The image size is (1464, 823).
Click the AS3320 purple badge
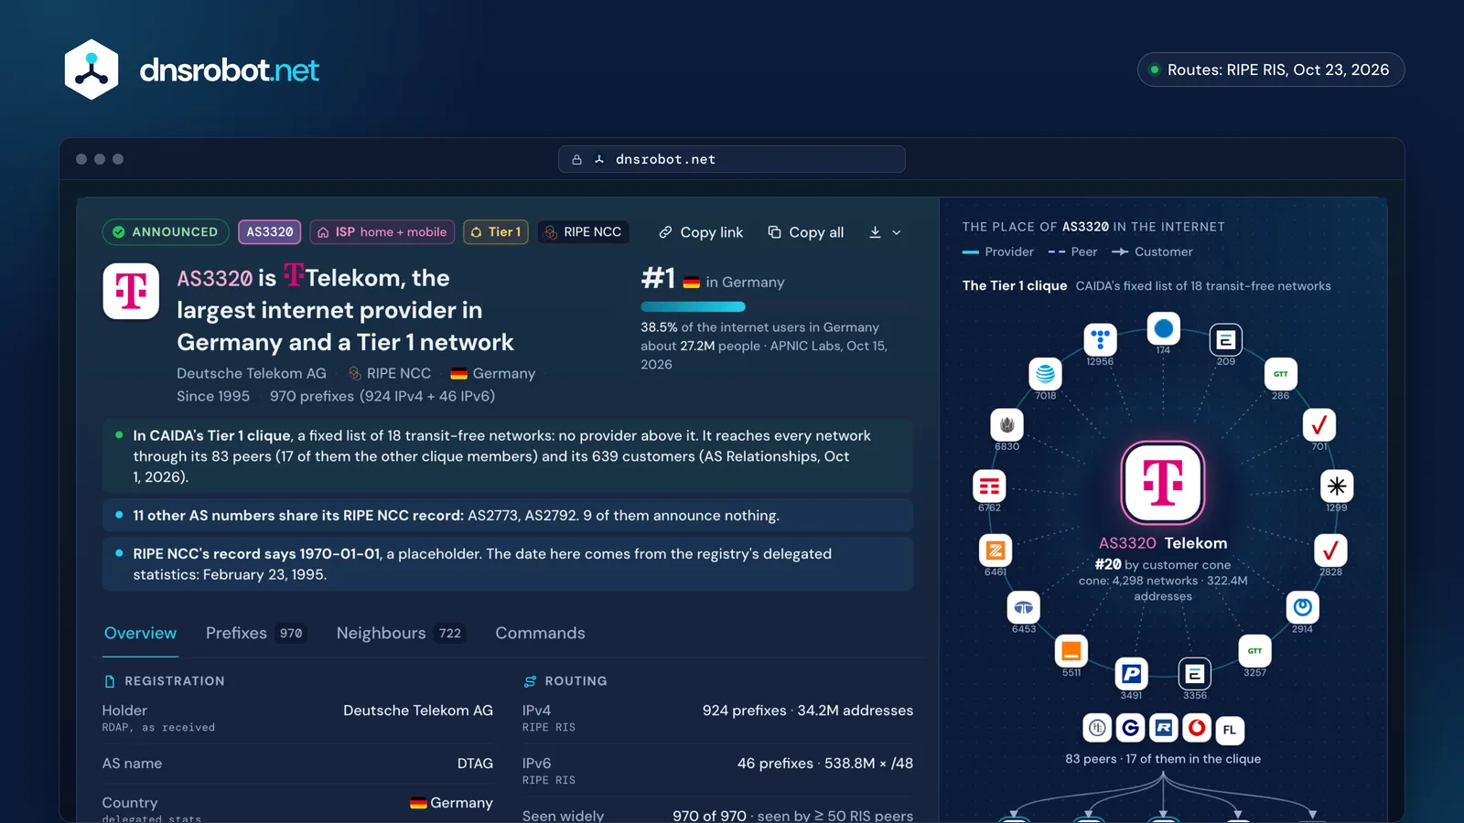270,232
